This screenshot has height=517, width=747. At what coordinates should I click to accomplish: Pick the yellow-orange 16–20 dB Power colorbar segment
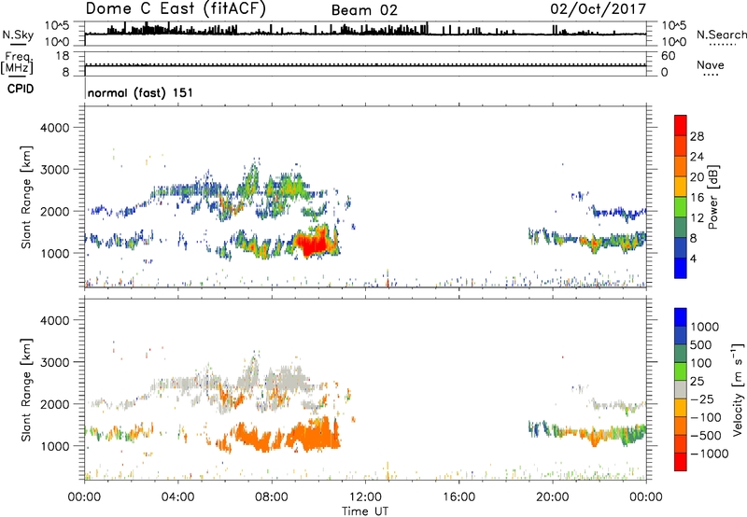[x=681, y=186]
